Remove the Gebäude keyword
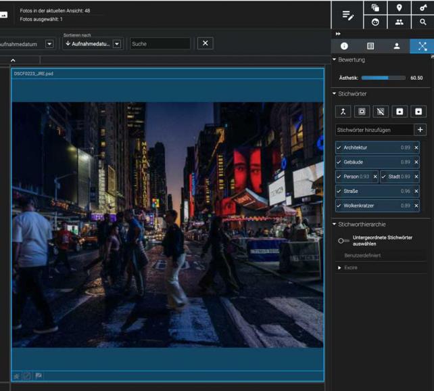434x391 pixels. point(416,162)
